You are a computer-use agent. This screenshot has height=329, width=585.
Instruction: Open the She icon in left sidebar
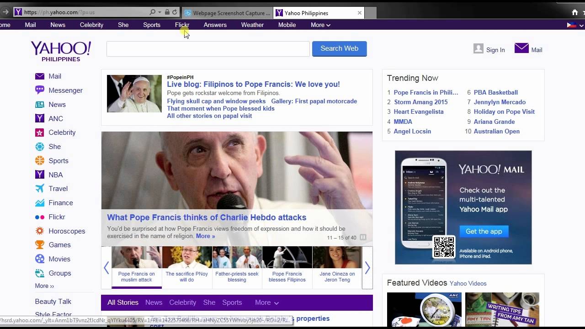[40, 147]
